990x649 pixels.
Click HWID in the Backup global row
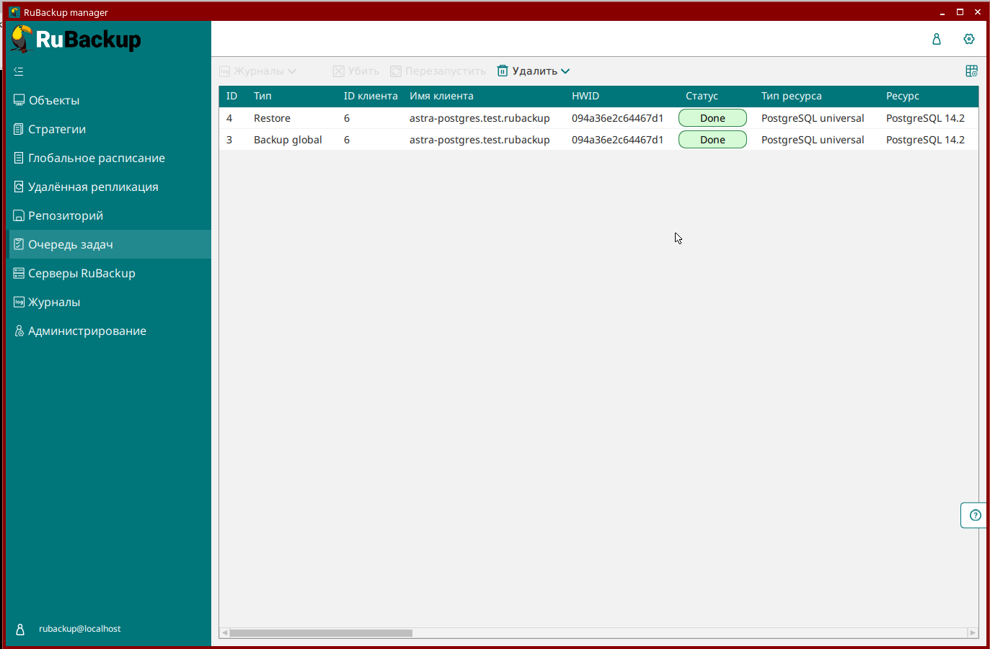click(617, 140)
